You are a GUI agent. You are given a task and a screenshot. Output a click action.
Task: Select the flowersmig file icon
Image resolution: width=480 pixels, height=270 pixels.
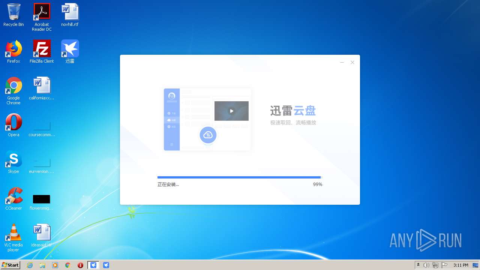(42, 202)
